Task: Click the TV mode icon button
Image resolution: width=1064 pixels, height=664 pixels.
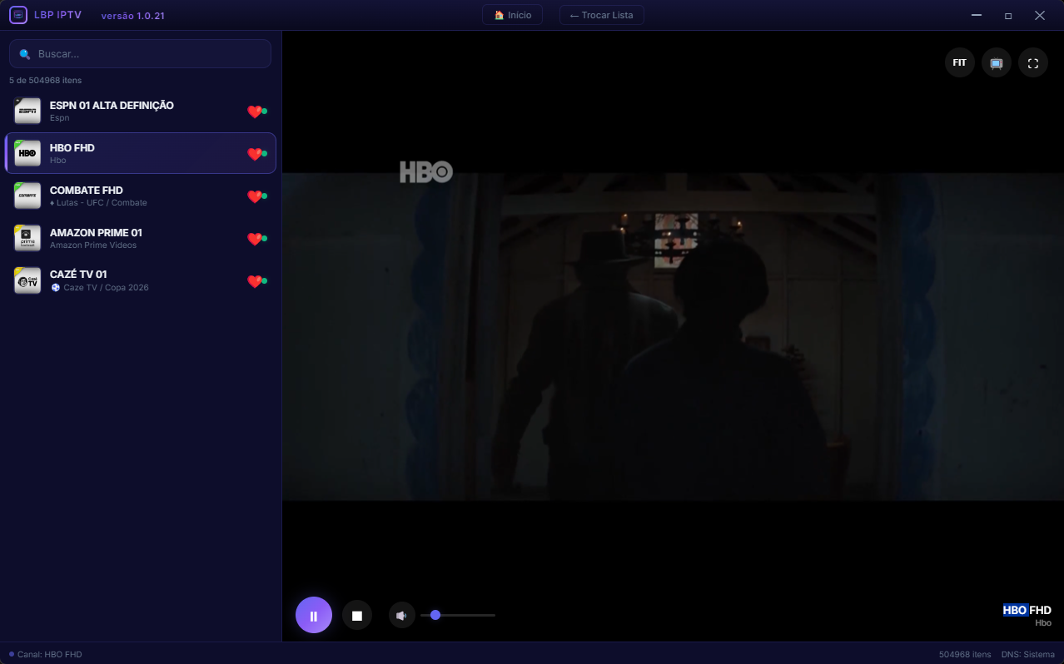Action: [x=997, y=62]
